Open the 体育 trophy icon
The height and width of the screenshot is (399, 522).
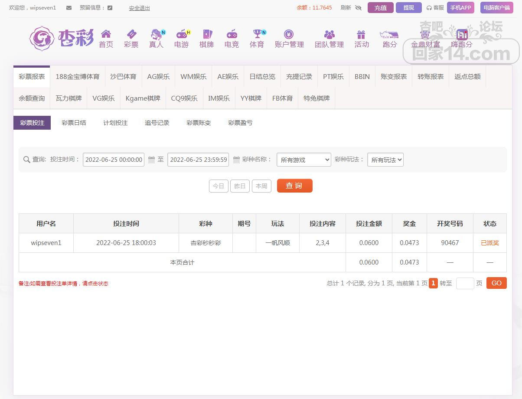coord(257,35)
